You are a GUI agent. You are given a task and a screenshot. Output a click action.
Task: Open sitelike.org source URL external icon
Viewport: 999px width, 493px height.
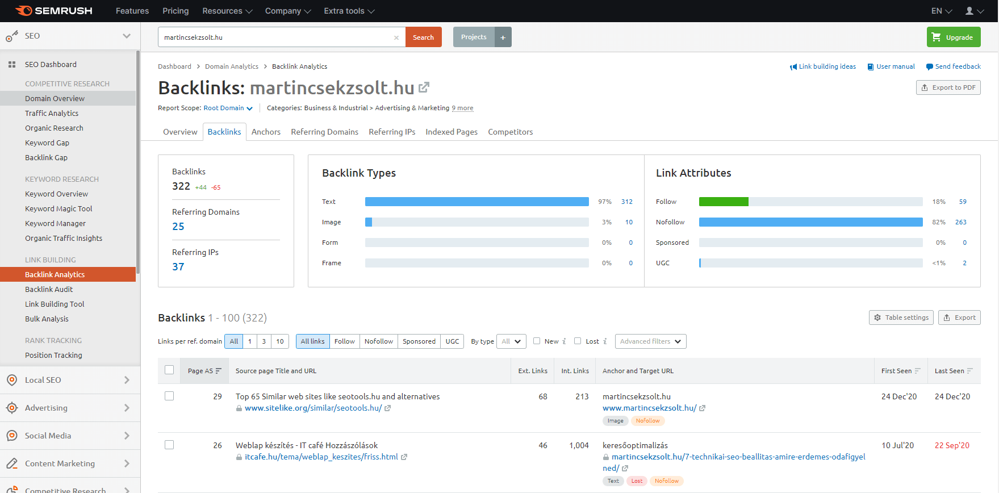pyautogui.click(x=387, y=408)
